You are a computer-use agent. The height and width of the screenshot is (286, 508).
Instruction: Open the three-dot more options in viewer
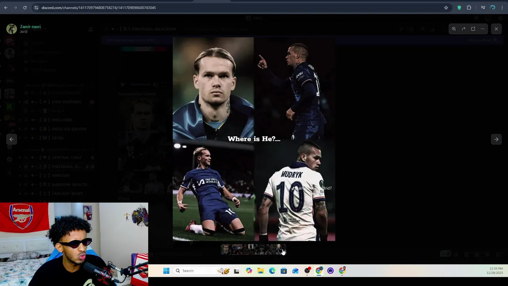point(483,29)
